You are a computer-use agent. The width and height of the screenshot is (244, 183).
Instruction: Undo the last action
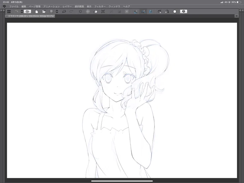point(64,11)
